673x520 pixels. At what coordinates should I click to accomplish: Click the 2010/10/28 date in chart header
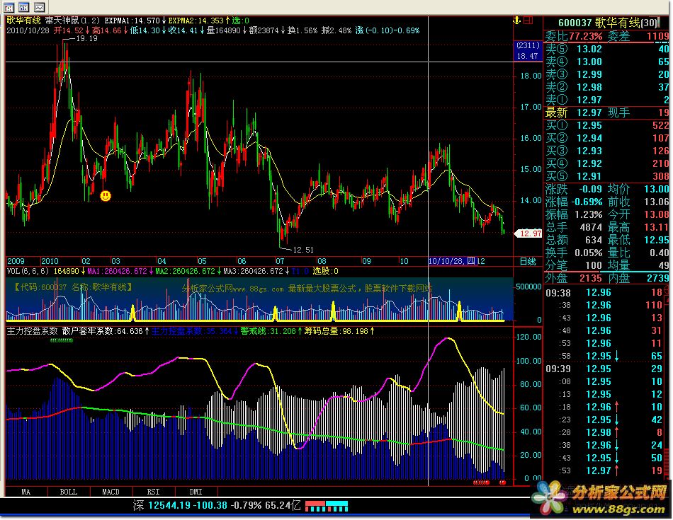coord(28,30)
